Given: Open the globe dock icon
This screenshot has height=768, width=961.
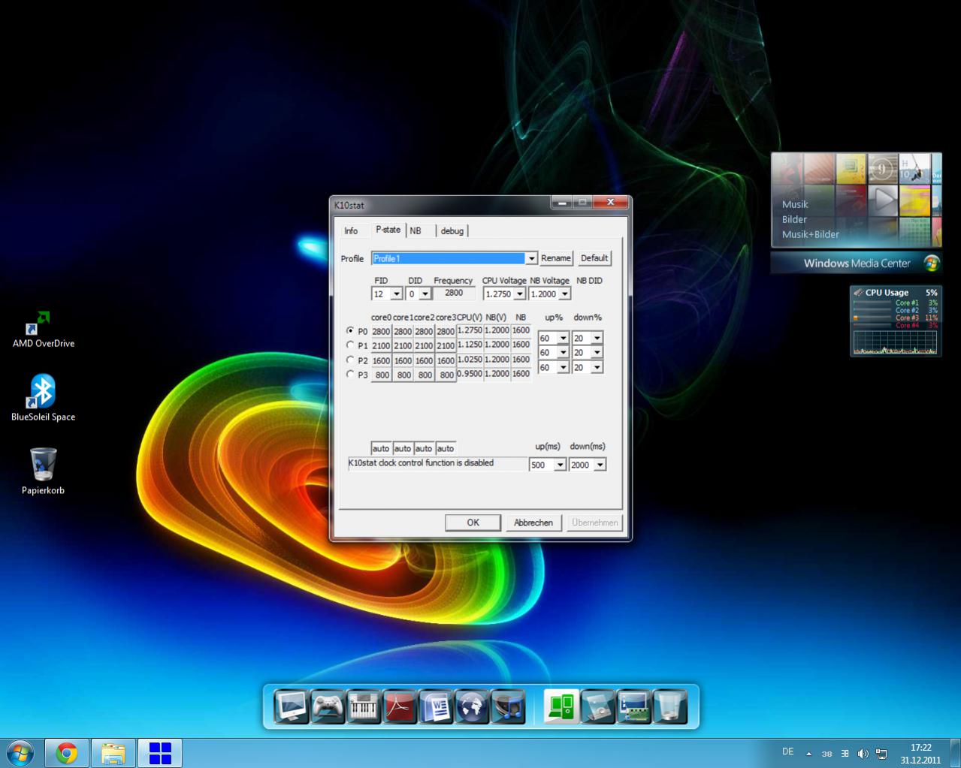Looking at the screenshot, I should [x=472, y=707].
